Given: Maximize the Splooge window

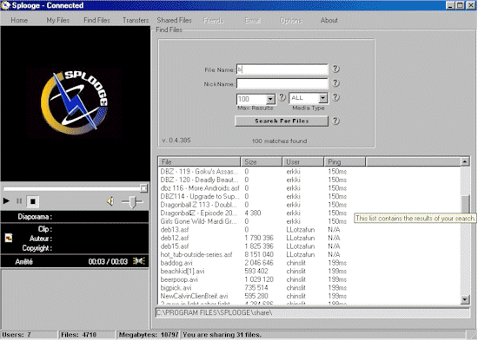Looking at the screenshot, I should point(461,5).
